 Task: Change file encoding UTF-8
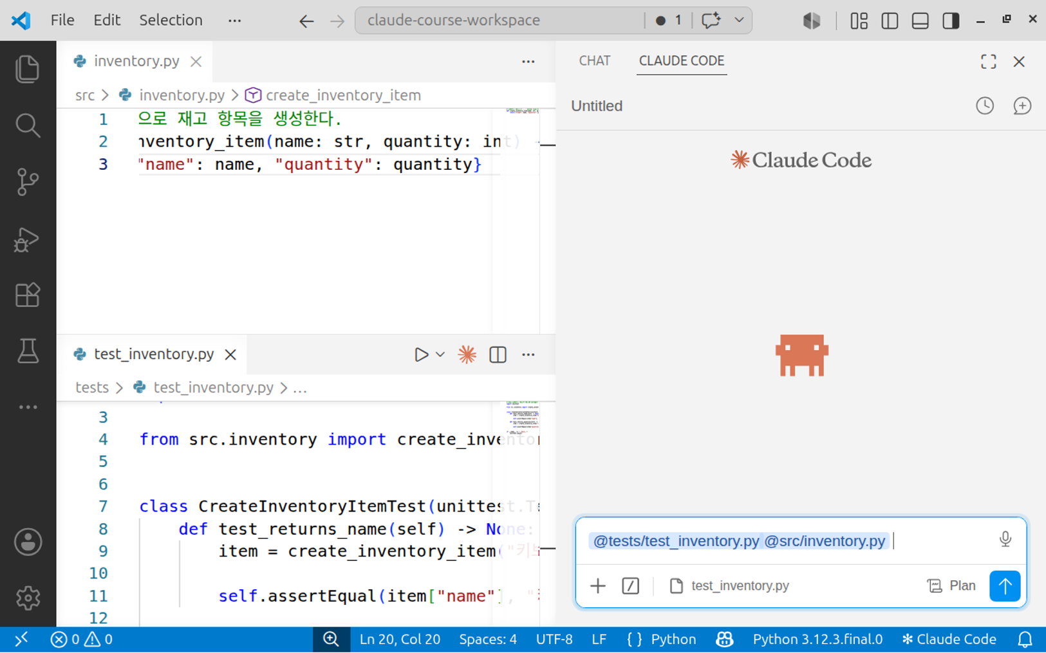pos(554,639)
